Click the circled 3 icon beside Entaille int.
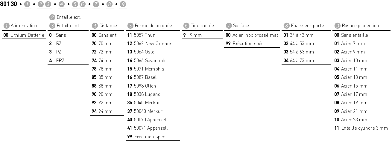 tap(52, 26)
